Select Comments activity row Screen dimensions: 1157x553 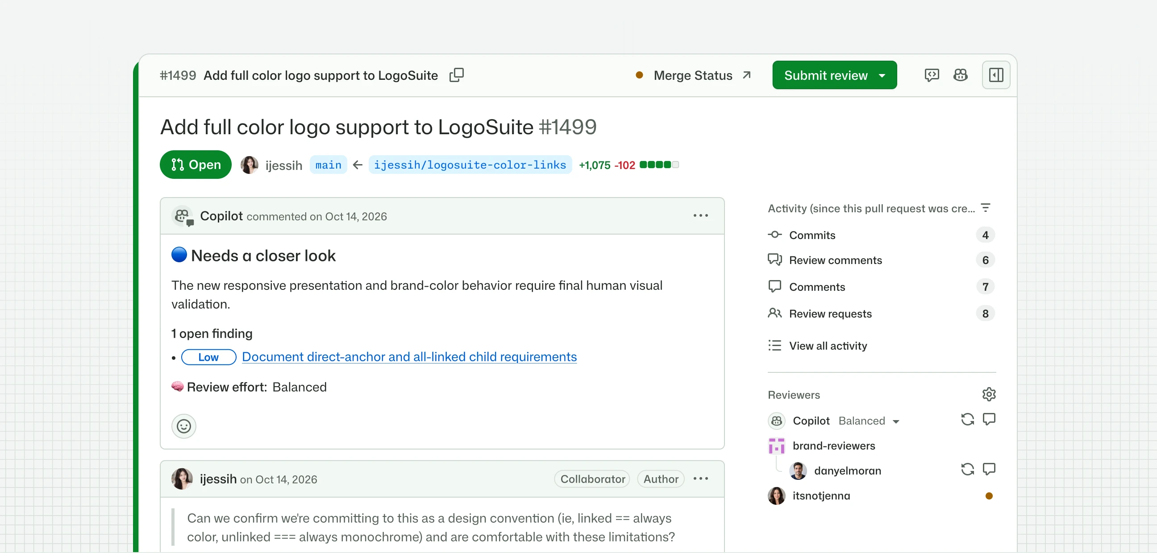pyautogui.click(x=881, y=287)
